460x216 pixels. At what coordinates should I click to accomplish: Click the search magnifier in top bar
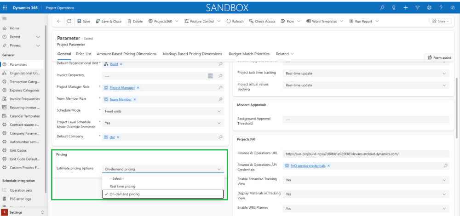click(x=382, y=8)
